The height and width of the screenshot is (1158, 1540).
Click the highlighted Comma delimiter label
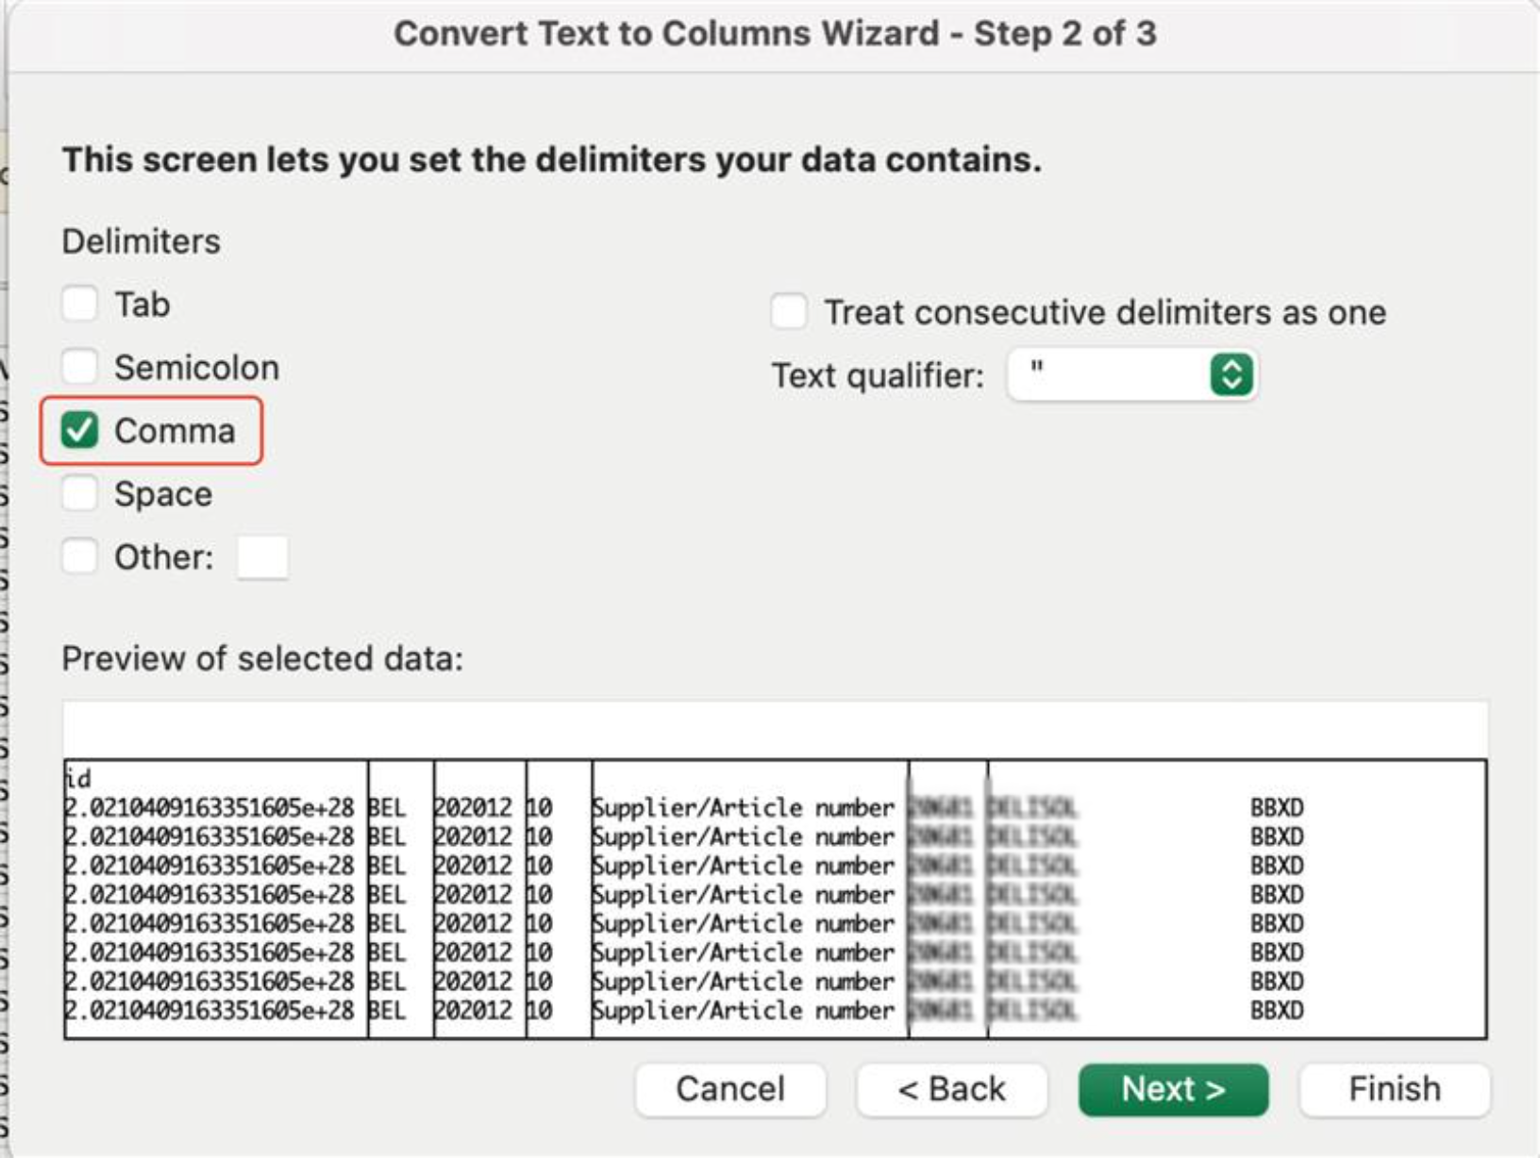click(x=176, y=431)
